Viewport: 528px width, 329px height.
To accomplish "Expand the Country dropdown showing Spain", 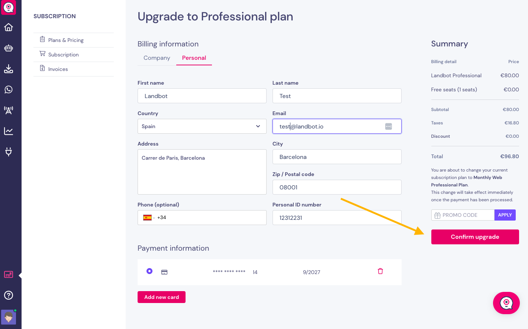I will (x=202, y=126).
